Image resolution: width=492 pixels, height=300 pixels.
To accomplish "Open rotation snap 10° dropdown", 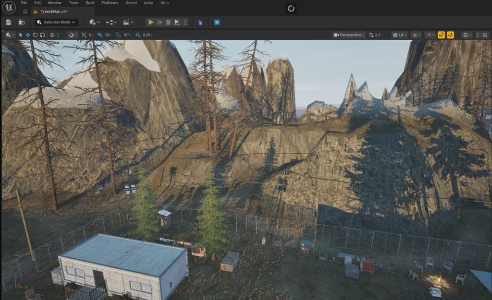I will [127, 35].
